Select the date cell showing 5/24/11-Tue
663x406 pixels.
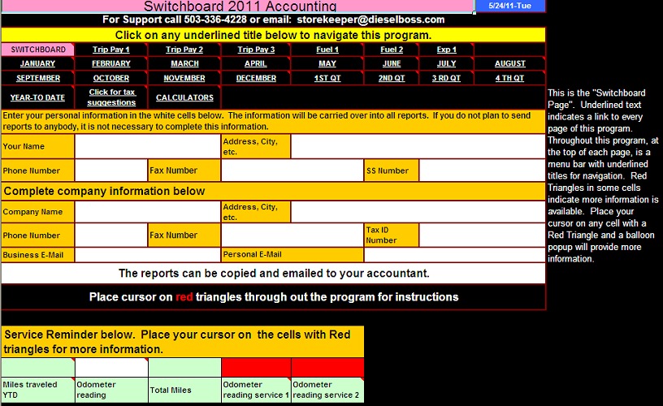click(510, 6)
